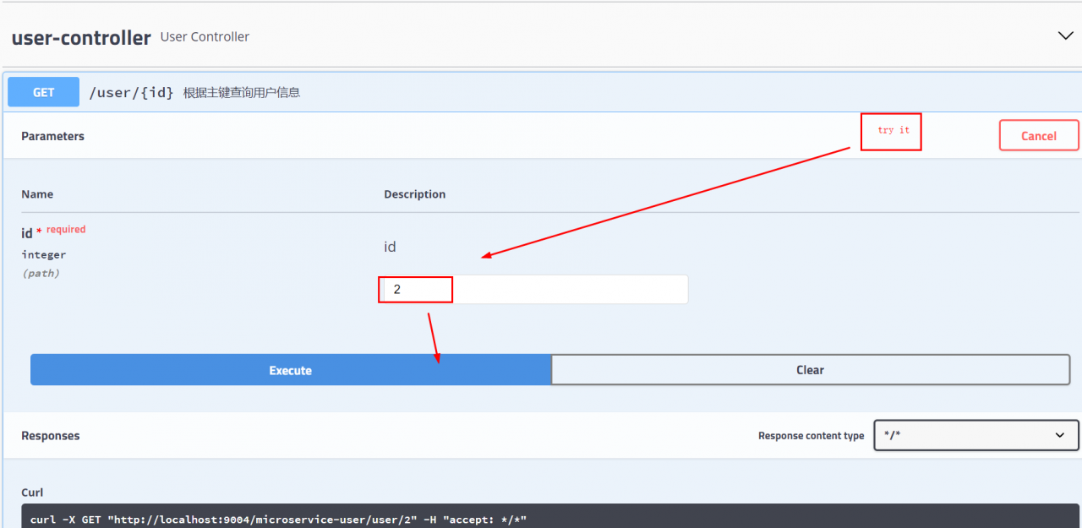Click the Curl label
Screen dimensions: 1082x528
click(32, 492)
